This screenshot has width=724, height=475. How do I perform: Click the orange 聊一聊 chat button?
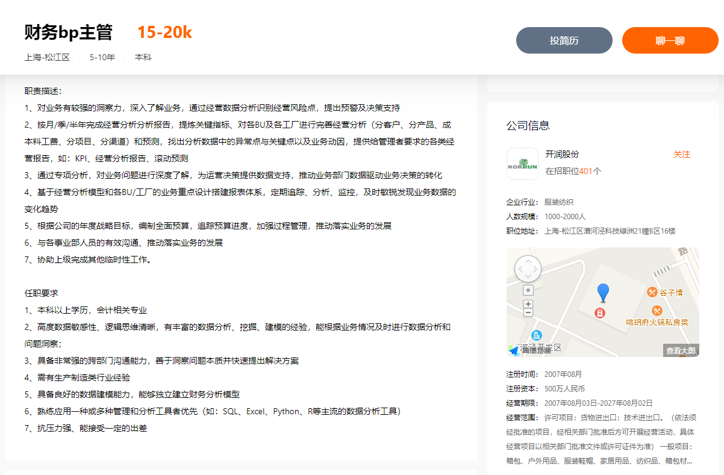[x=670, y=40]
